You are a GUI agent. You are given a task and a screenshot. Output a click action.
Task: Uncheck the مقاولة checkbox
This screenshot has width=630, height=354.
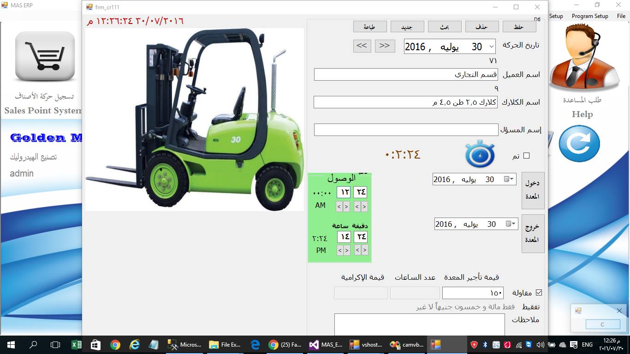[x=539, y=292]
